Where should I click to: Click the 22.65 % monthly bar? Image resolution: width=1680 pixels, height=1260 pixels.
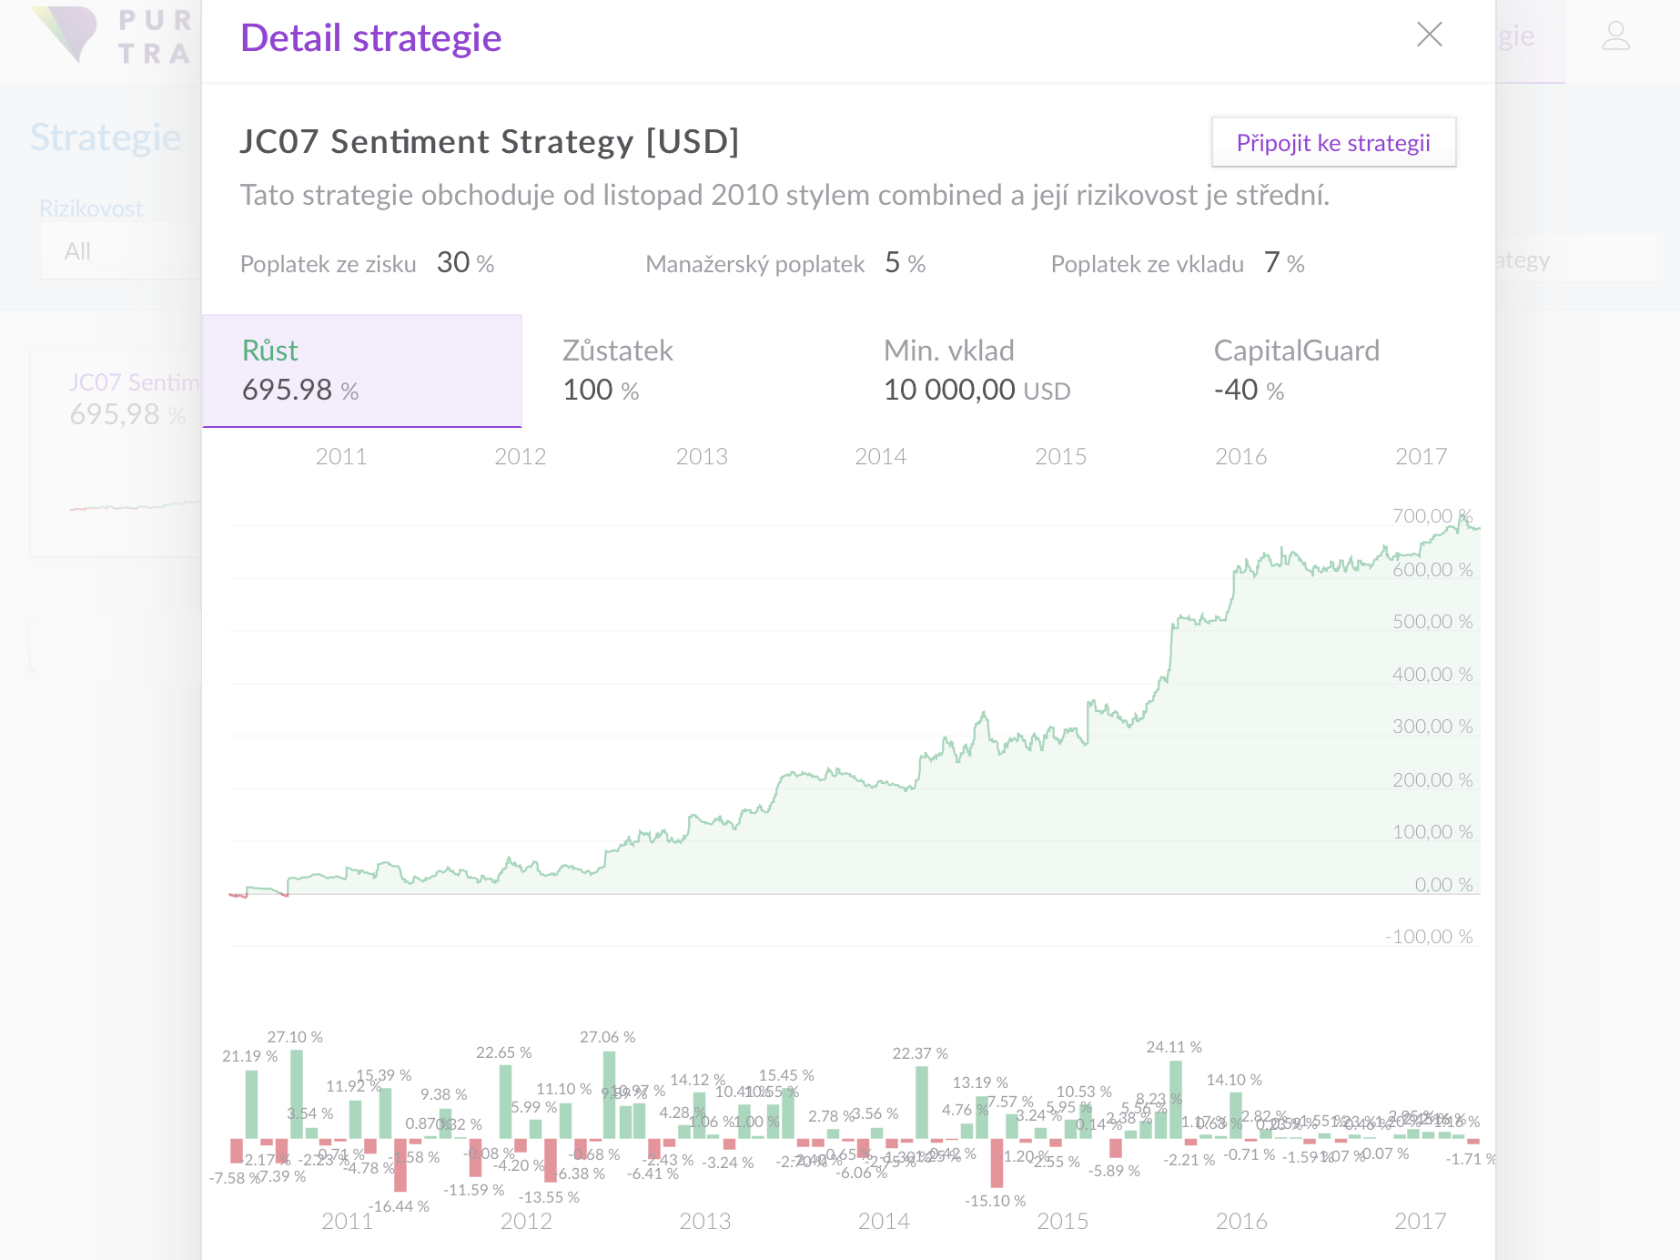click(x=505, y=1102)
